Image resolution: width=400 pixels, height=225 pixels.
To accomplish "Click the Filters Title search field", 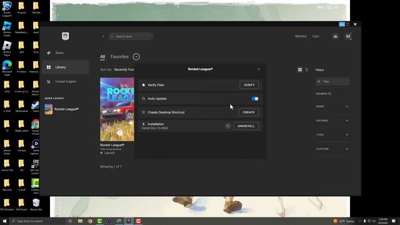I will [x=332, y=82].
